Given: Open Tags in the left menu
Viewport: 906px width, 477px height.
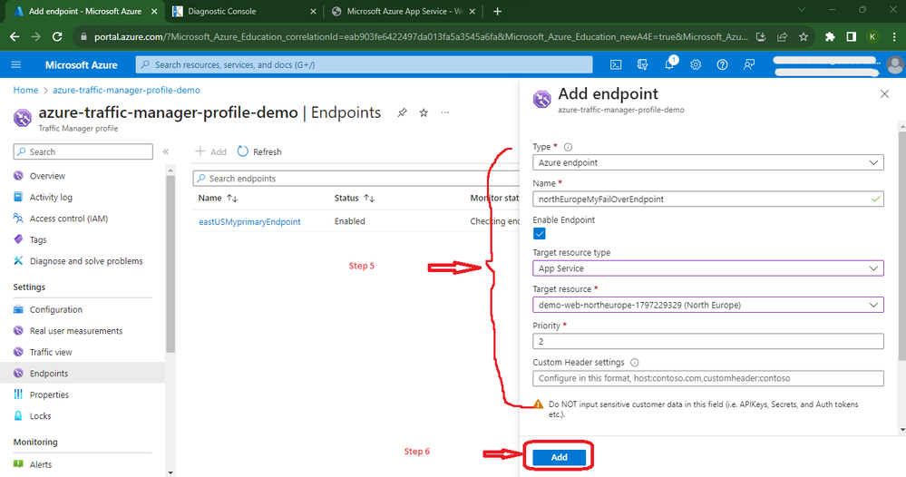Looking at the screenshot, I should click(38, 239).
